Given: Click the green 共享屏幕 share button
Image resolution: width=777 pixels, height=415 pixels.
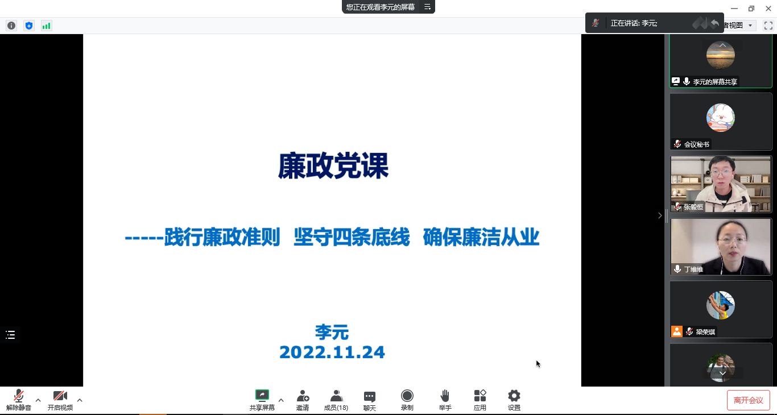Looking at the screenshot, I should point(261,395).
